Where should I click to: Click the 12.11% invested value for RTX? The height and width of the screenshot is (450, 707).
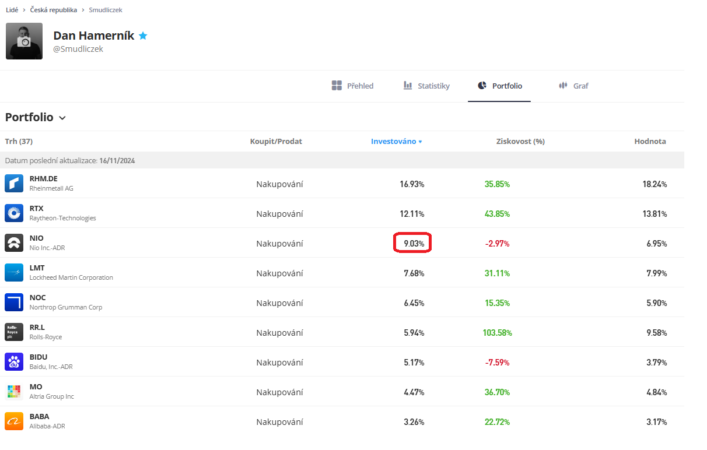[412, 214]
